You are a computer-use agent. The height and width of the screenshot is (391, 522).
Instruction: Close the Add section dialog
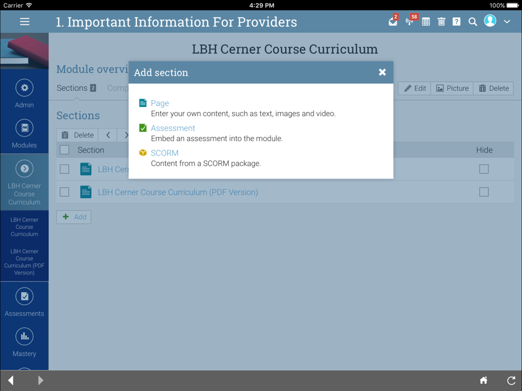point(382,72)
